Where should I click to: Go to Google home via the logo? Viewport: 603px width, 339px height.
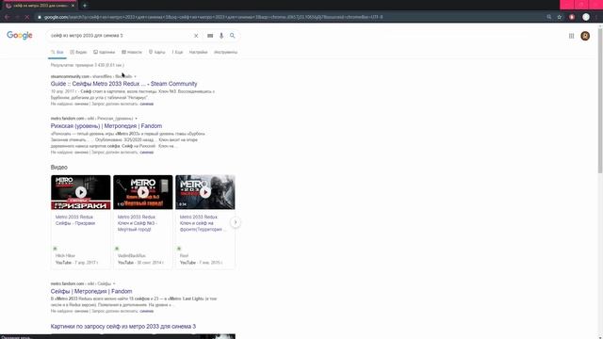tap(20, 36)
